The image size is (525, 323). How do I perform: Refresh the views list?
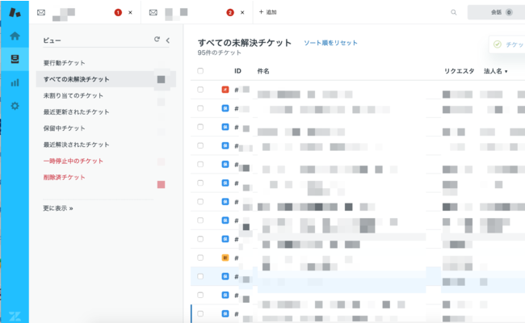click(157, 39)
